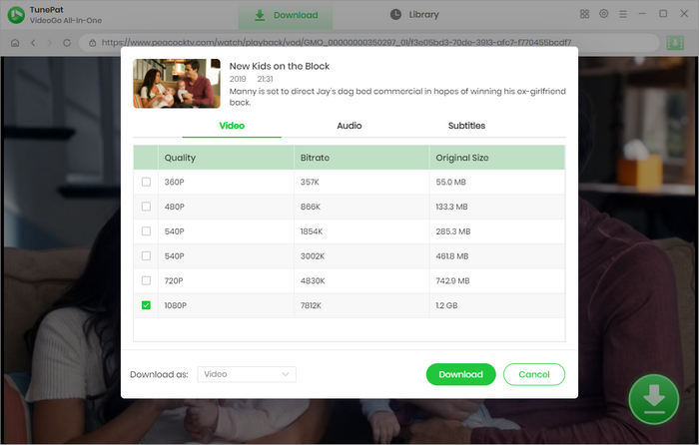Click the New Kids on the Block thumbnail

pos(177,84)
